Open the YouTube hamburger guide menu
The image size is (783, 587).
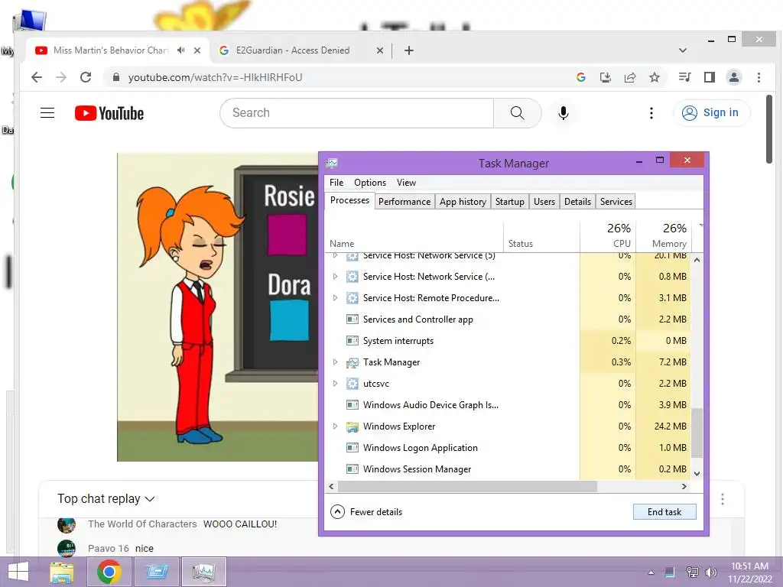(47, 113)
